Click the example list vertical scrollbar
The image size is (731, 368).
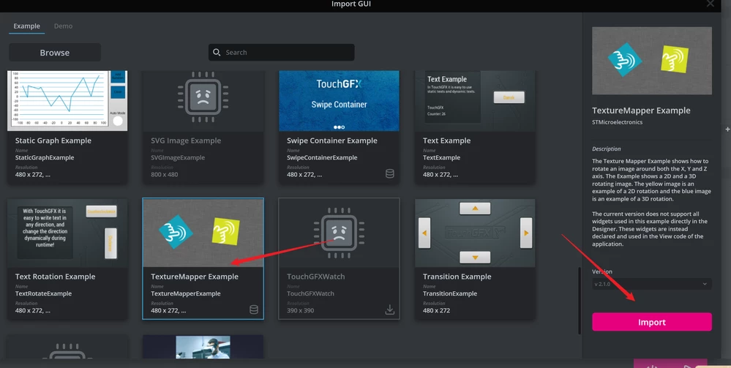580,301
